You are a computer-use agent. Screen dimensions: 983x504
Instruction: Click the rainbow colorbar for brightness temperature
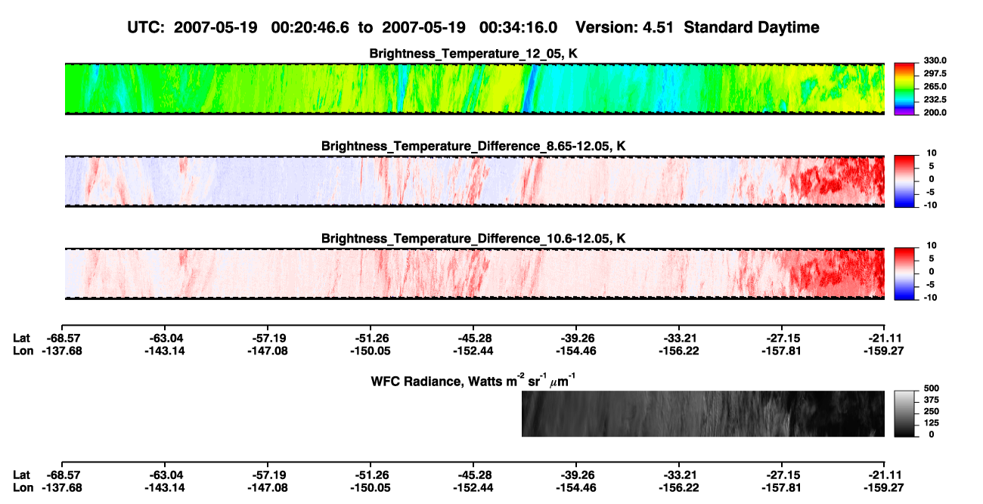(x=904, y=88)
